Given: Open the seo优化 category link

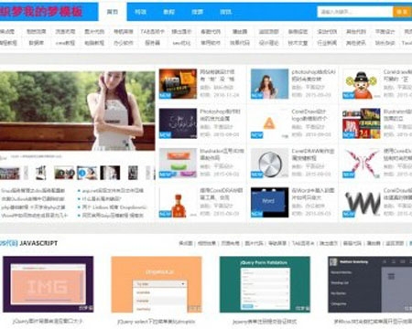Looking at the screenshot, I should [x=181, y=43].
